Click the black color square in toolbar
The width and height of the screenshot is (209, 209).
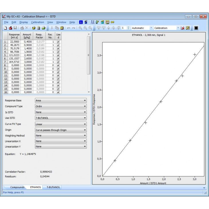point(196,28)
